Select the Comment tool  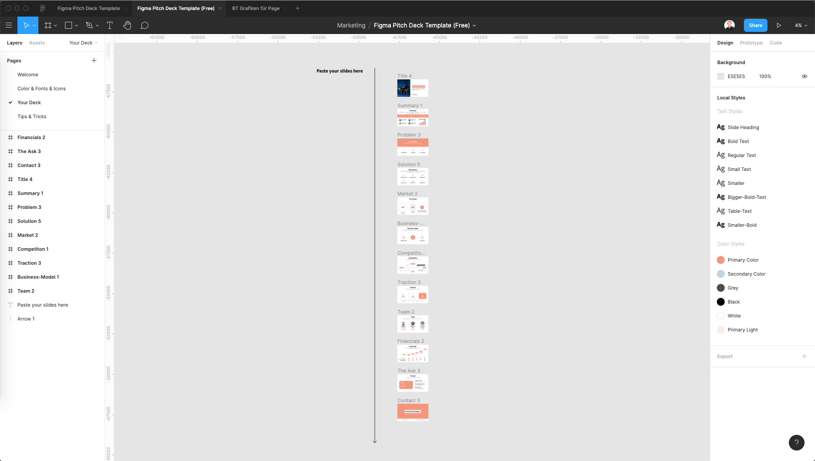[144, 25]
